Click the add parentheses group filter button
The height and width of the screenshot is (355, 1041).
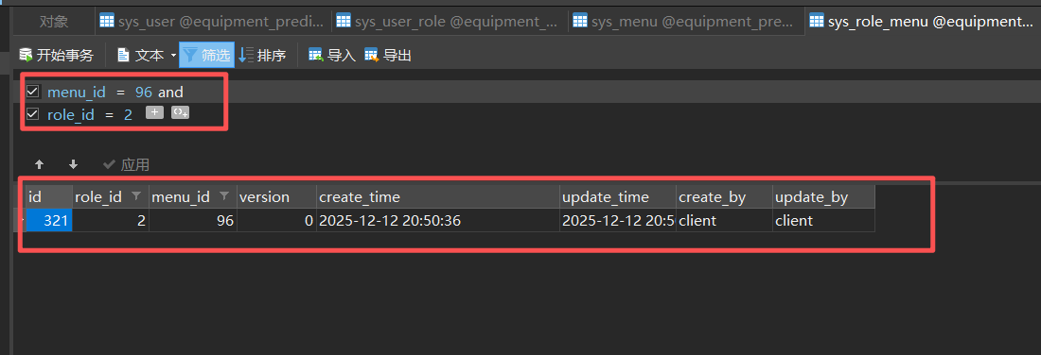(180, 112)
